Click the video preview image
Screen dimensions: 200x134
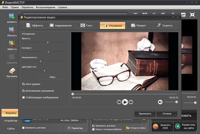(125, 61)
